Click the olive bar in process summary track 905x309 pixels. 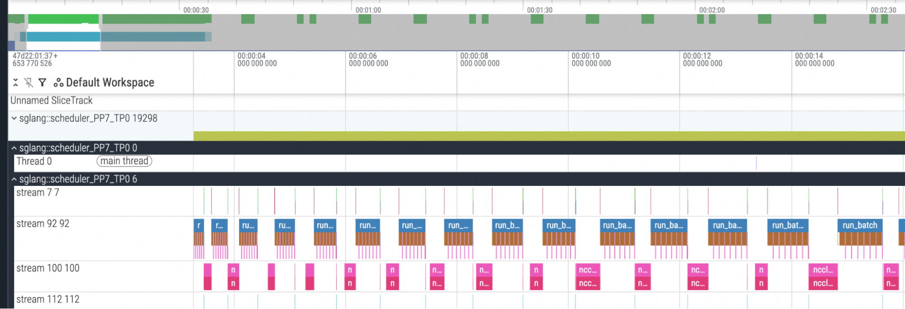[x=543, y=136]
